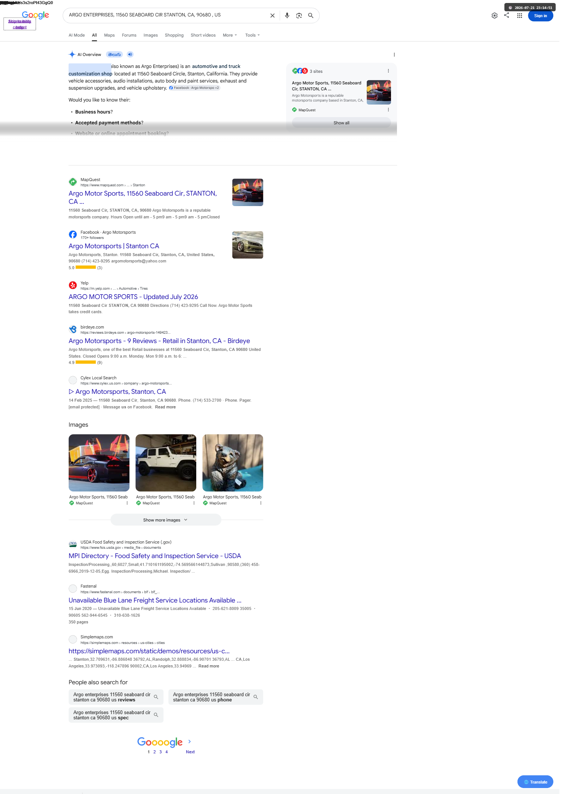Open Birdeye 9 Reviews result
This screenshot has height=794, width=566.
point(159,341)
